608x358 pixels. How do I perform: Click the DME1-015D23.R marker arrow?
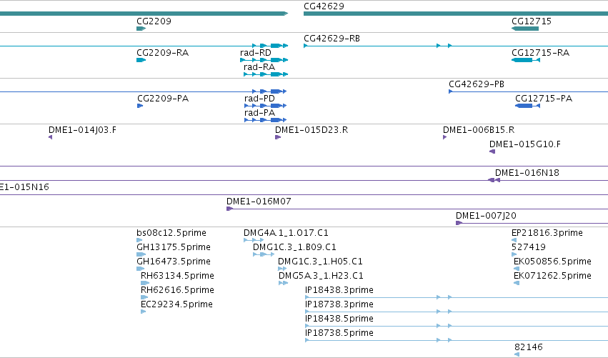click(278, 137)
